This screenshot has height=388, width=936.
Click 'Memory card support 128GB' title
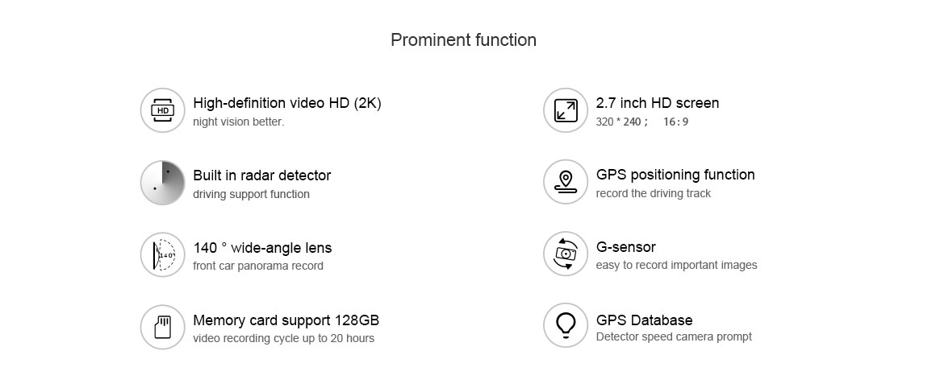click(x=286, y=320)
